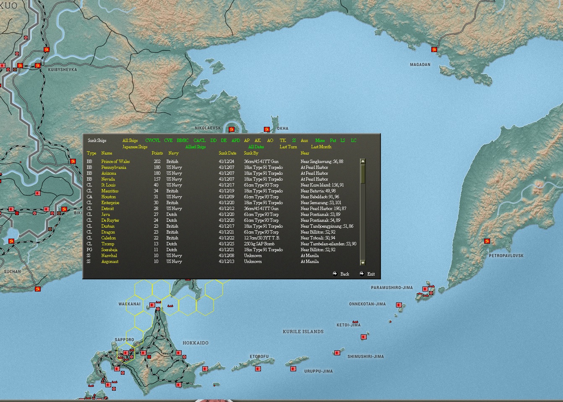
Task: Select the Last Month date filter
Action: [321, 147]
